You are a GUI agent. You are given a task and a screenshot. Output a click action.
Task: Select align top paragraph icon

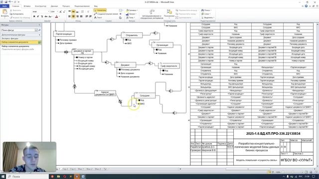tap(70, 11)
